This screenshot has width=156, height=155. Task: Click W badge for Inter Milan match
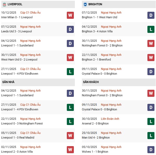pyautogui.click(x=70, y=15)
